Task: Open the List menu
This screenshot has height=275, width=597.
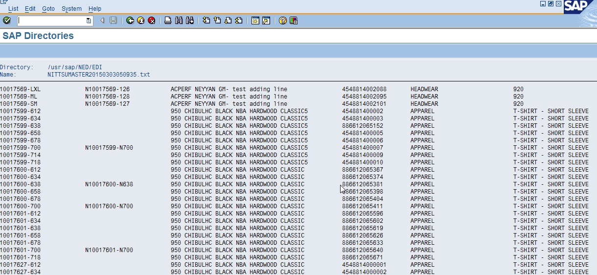Action: [13, 9]
